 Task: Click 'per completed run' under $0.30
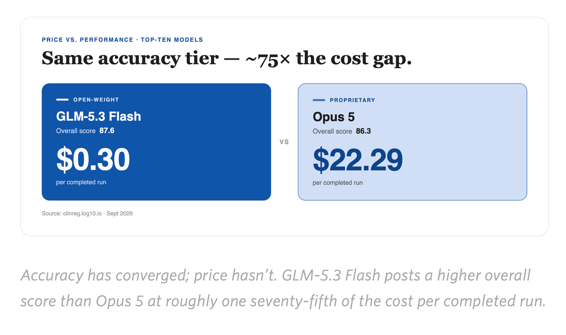pyautogui.click(x=81, y=182)
